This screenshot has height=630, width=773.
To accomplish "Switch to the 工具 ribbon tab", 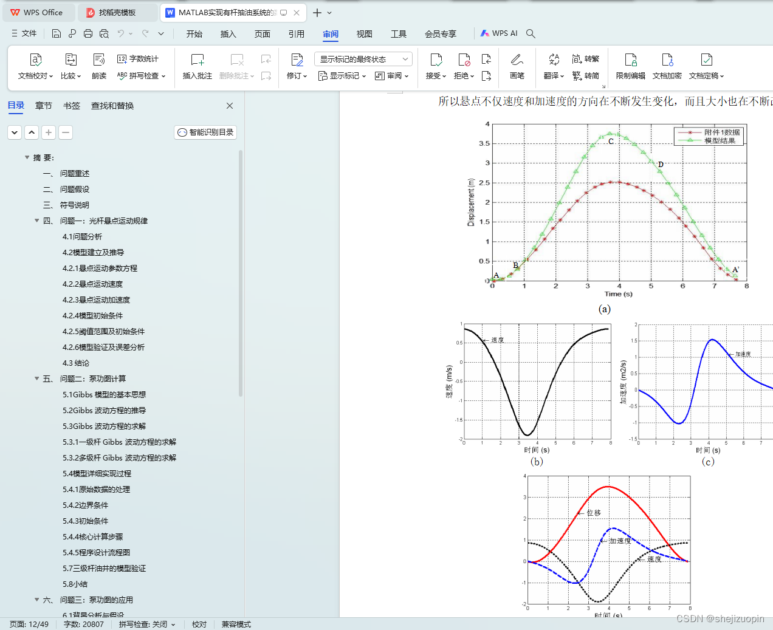I will (399, 34).
